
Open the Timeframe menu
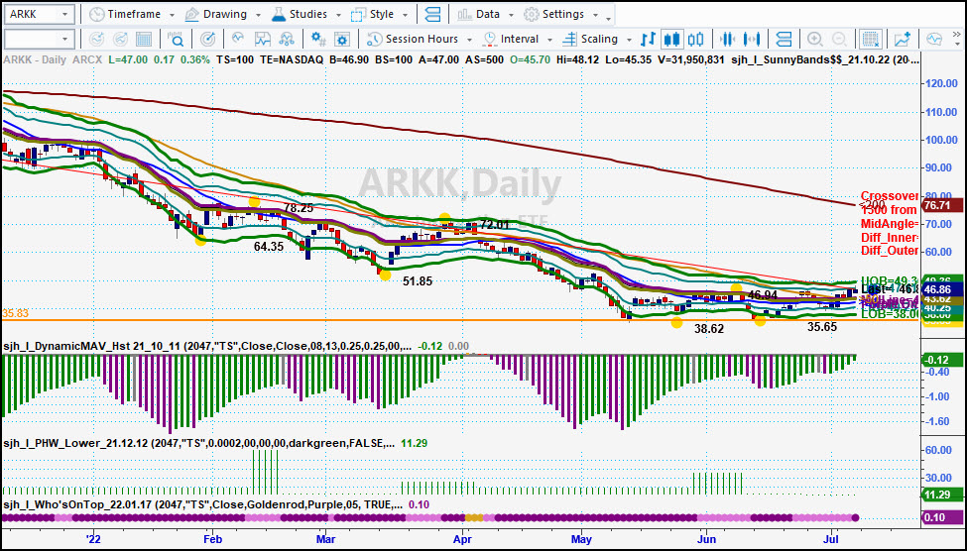click(132, 14)
